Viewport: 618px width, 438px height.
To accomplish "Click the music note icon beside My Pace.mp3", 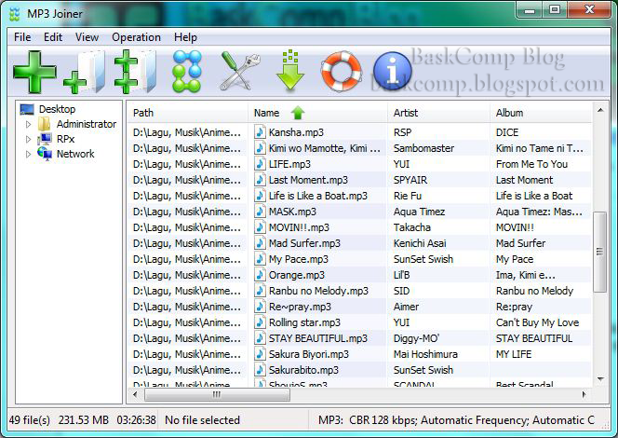I will click(x=260, y=259).
